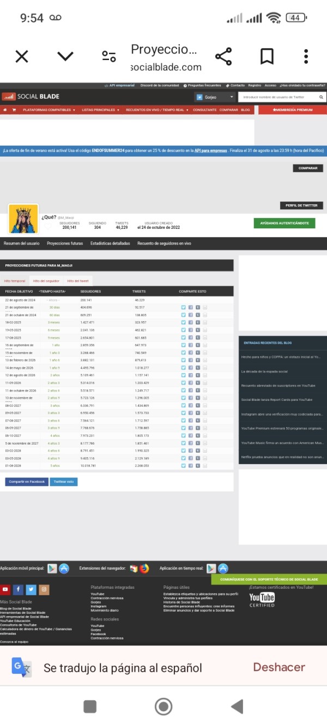Open Preguntas frecuentes link
This screenshot has width=327, height=728.
[203, 85]
